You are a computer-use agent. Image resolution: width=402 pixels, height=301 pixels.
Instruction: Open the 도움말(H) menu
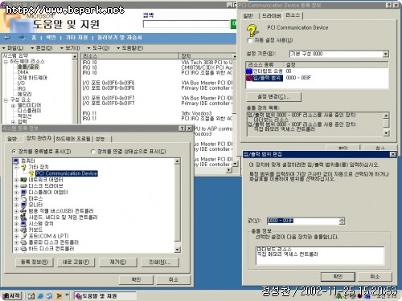coord(130,48)
